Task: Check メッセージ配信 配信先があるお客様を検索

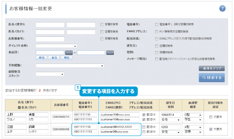Action: tap(156, 59)
